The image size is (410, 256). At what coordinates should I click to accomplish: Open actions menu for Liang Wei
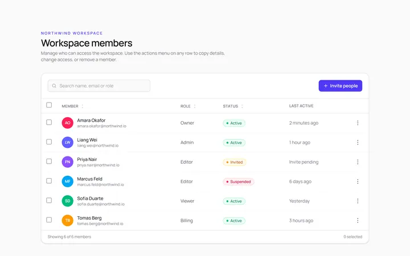pos(358,142)
